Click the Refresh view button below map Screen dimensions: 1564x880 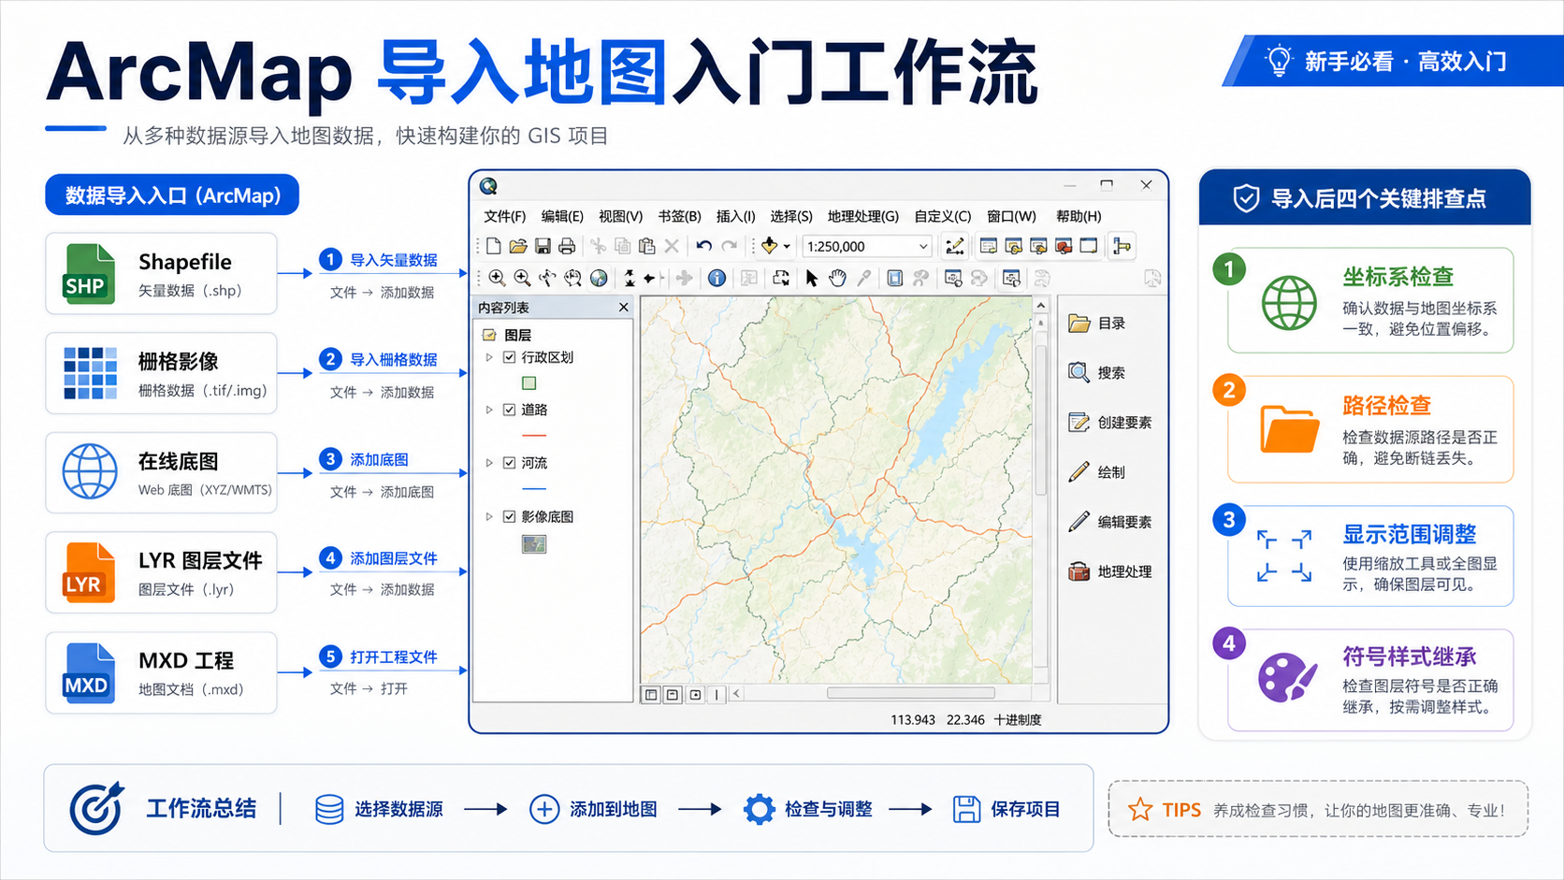[695, 694]
